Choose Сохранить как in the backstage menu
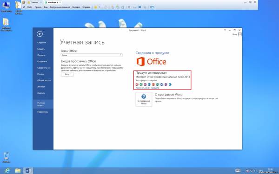This screenshot has height=174, width=279. pos(44,68)
